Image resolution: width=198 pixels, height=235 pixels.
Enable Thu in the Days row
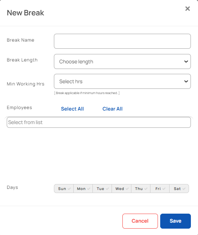point(141,189)
